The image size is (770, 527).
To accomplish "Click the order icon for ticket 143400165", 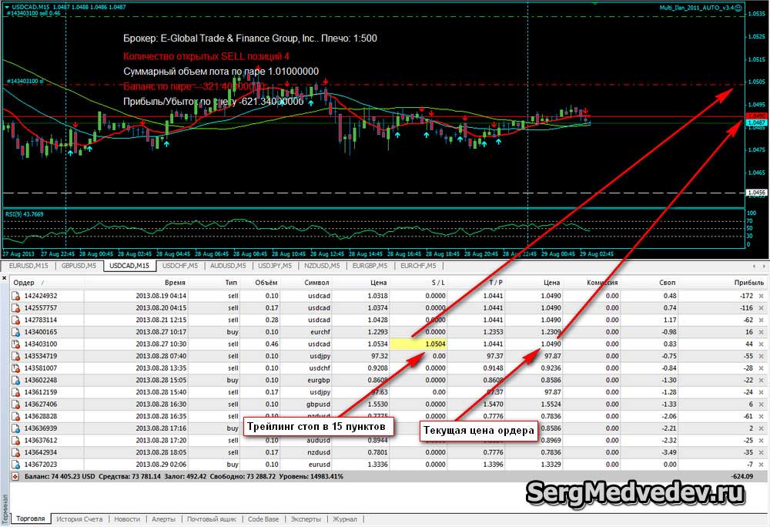I will (15, 331).
